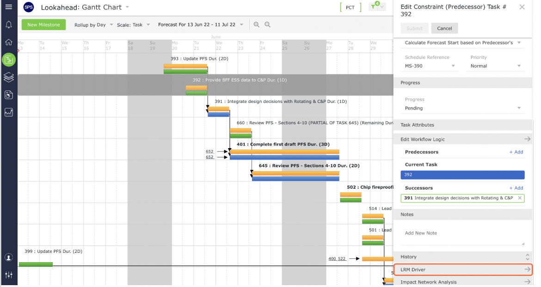Go to the home icon in sidebar

pos(9,42)
